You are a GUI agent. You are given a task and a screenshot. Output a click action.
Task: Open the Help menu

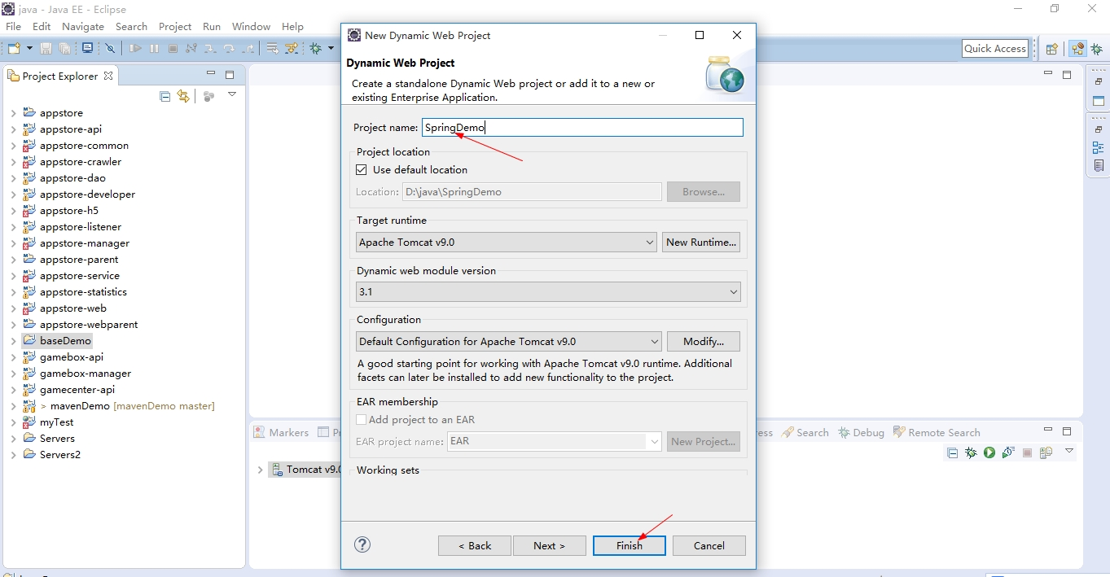(x=292, y=27)
